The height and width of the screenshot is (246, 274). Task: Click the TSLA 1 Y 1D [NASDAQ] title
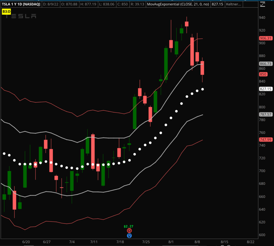tap(21, 4)
